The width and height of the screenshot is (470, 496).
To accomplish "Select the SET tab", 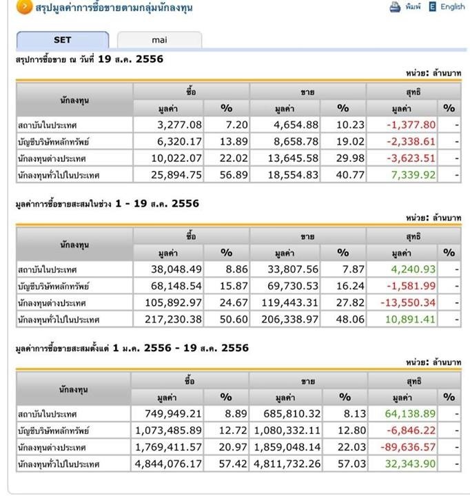I will [62, 40].
